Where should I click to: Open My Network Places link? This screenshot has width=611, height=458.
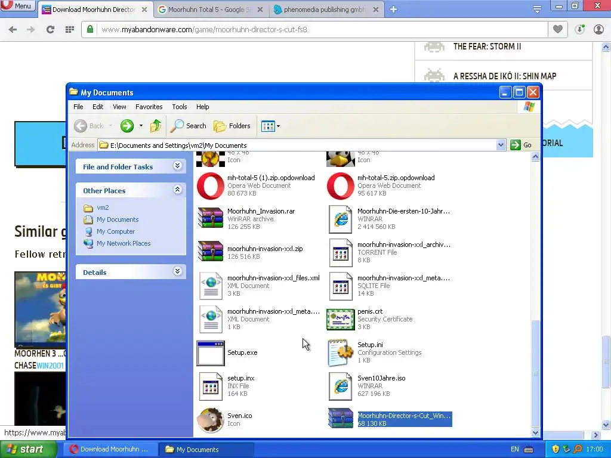[x=124, y=243]
